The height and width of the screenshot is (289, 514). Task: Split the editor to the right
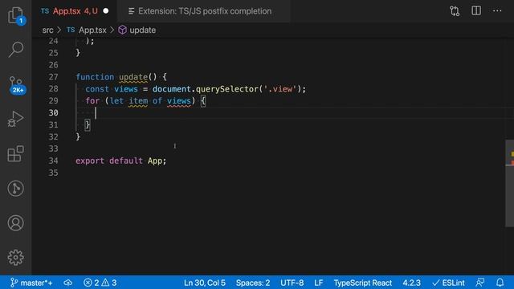[x=476, y=10]
